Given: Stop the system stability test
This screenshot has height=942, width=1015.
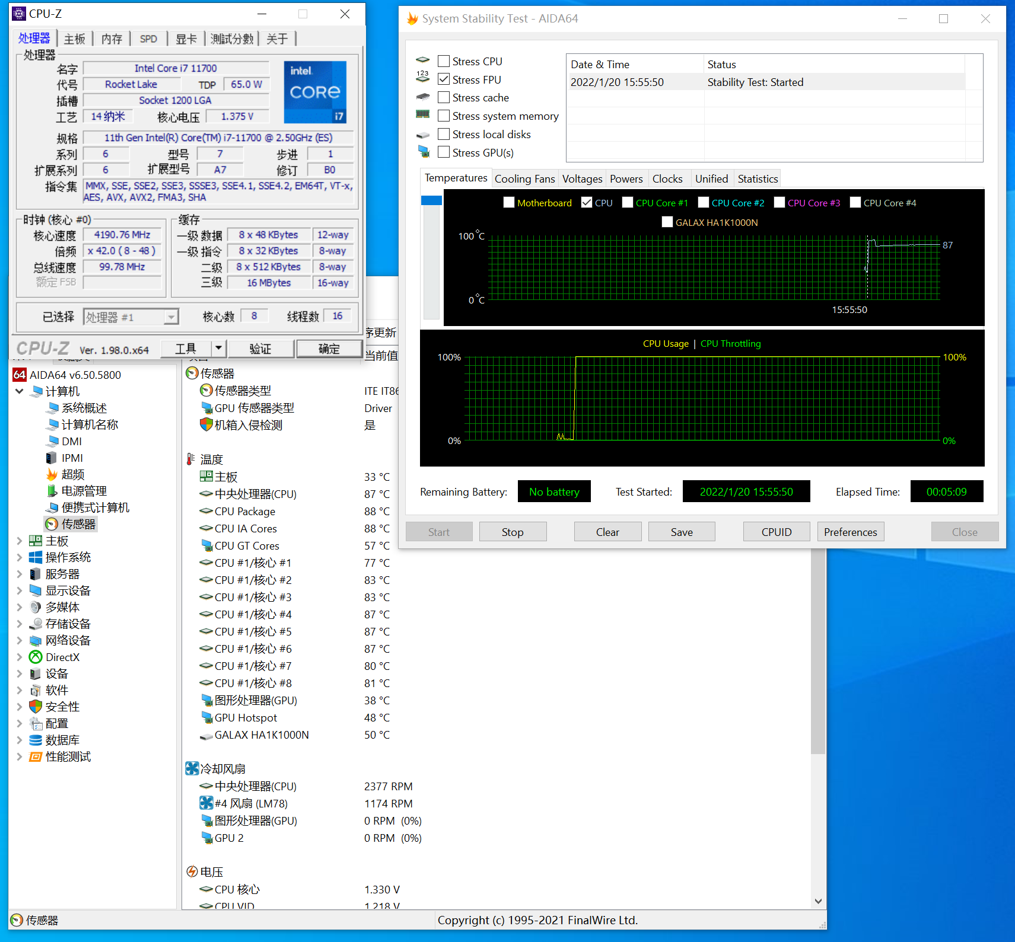Looking at the screenshot, I should (512, 532).
